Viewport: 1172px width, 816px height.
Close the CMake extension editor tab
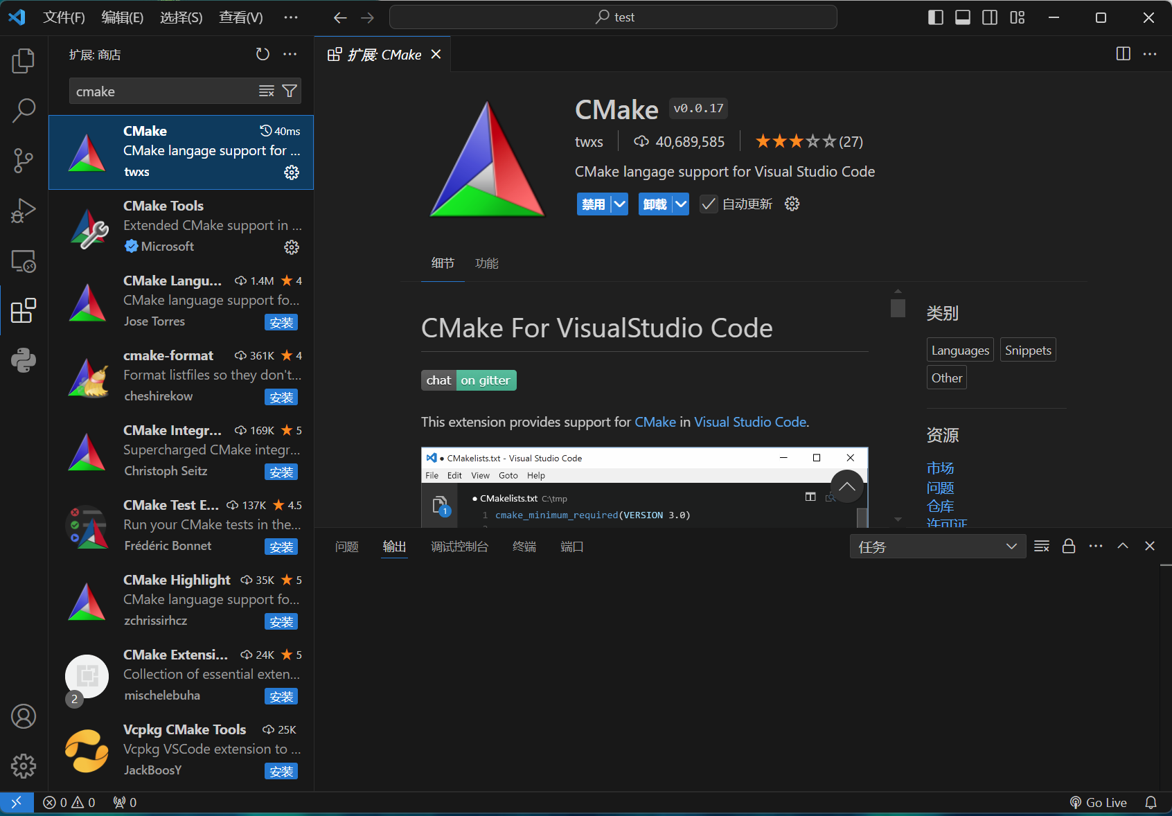[x=436, y=54]
